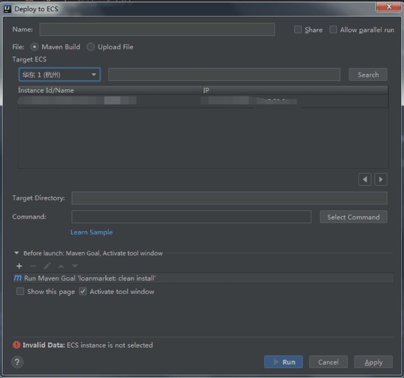Open the Learn Sample link
404x378 pixels.
point(92,232)
